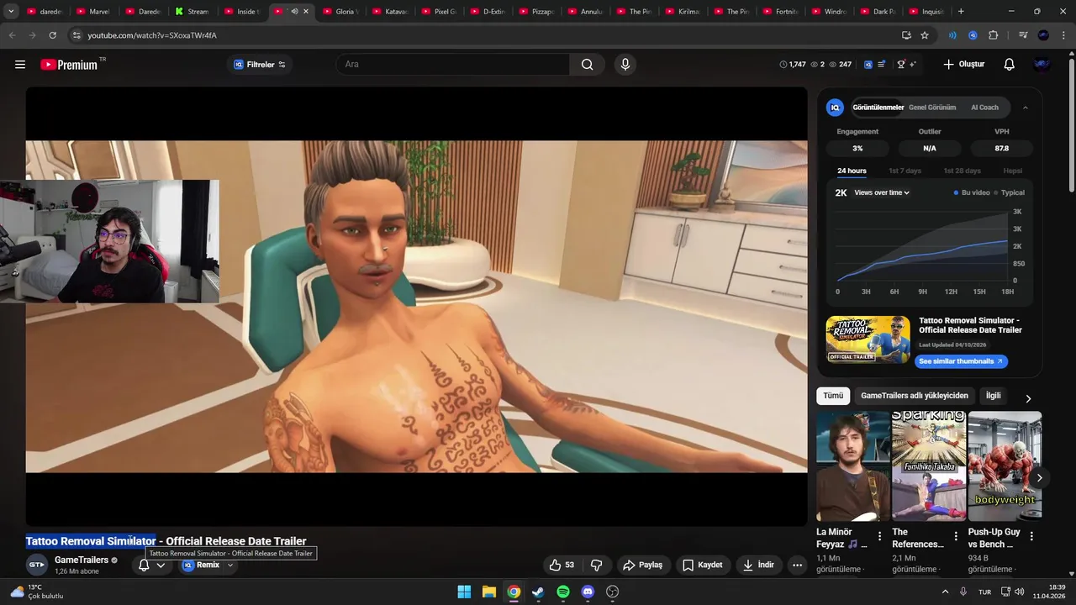This screenshot has width=1076, height=605.
Task: Click the Tattoo Removal Simulator vidIQ thumbnail
Action: [x=868, y=339]
